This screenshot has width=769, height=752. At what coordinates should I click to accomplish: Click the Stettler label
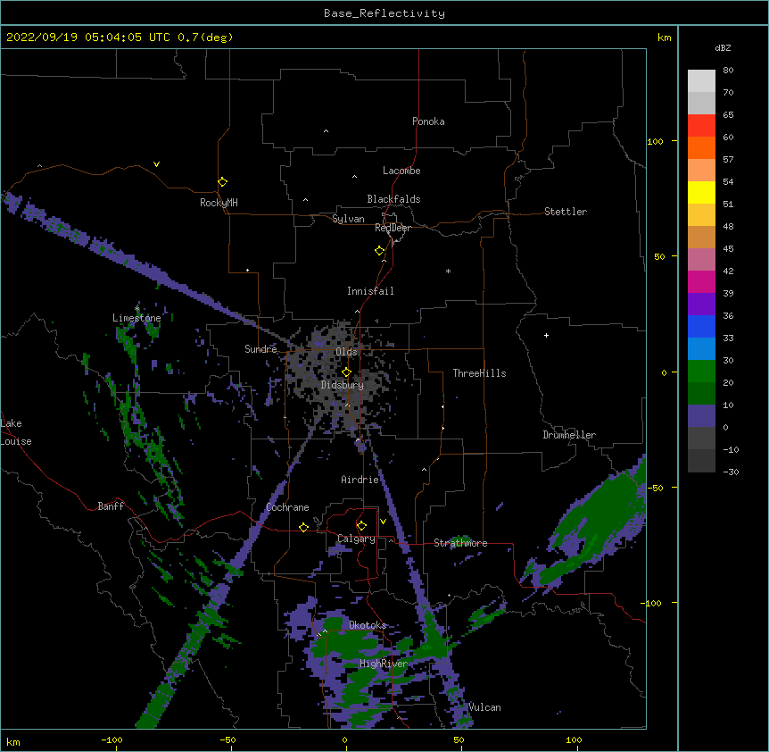pos(566,212)
